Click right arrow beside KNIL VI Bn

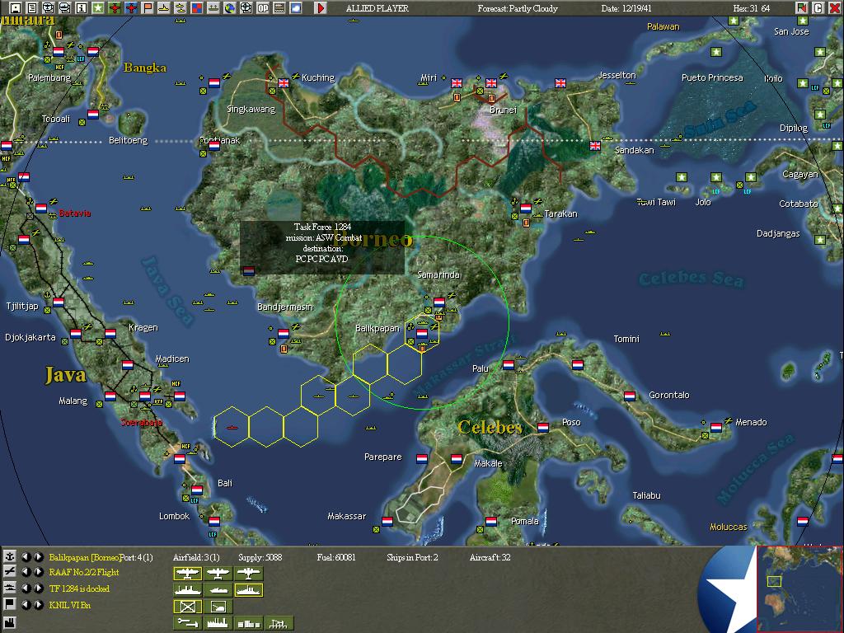[x=38, y=605]
